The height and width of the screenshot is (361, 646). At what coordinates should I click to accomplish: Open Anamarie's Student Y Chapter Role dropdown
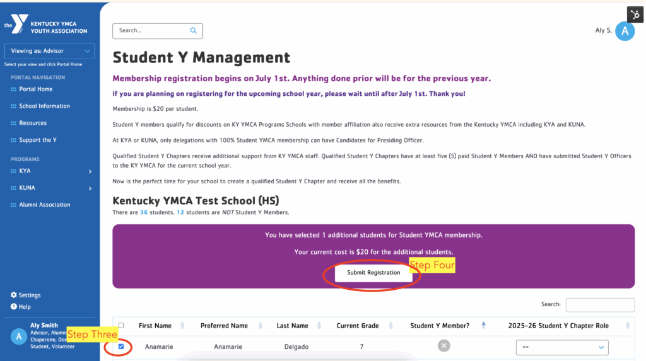pos(561,347)
